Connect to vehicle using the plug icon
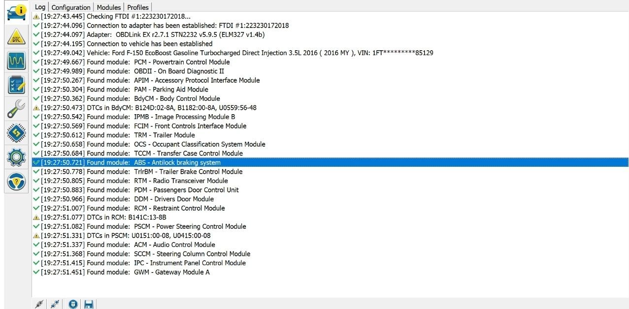This screenshot has width=629, height=309. (x=39, y=304)
